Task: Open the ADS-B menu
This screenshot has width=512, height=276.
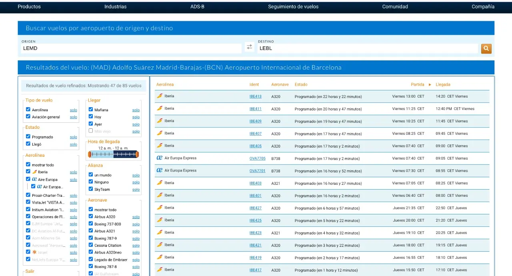Action: click(197, 7)
